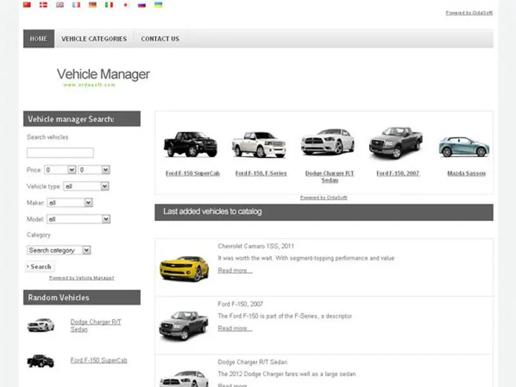Click Random Vehicles Dodge Charger thumbnail
Screen dimensions: 516x387
[41, 325]
